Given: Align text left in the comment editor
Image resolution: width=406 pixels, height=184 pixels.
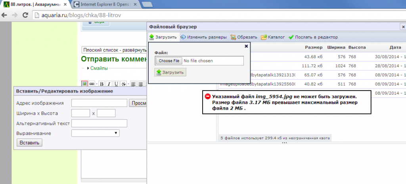Looking at the screenshot, I should [x=133, y=84].
